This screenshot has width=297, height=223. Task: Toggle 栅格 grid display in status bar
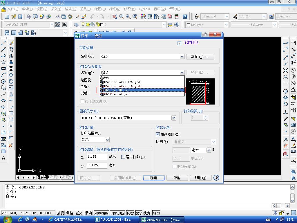pyautogui.click(x=70, y=213)
